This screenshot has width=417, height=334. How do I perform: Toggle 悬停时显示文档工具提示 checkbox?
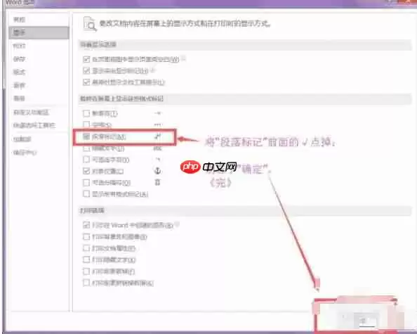pos(86,82)
